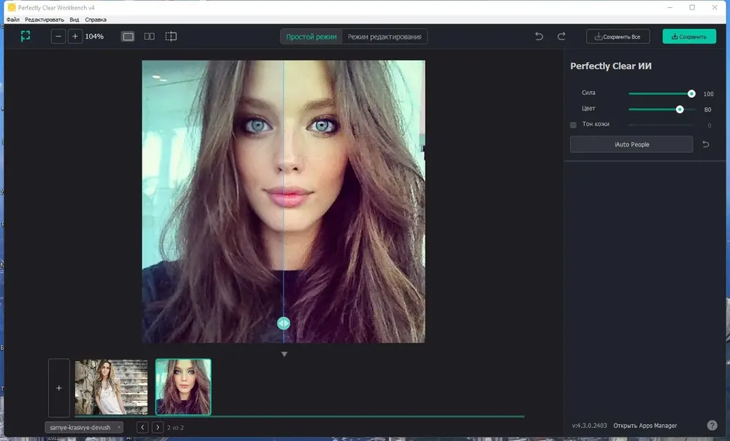Viewport: 730px width, 441px height.
Task: Zoom in with the plus button
Action: (75, 36)
